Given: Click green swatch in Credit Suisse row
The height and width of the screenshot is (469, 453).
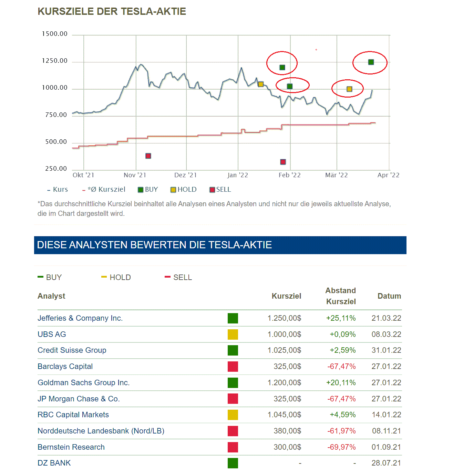Looking at the screenshot, I should point(233,350).
